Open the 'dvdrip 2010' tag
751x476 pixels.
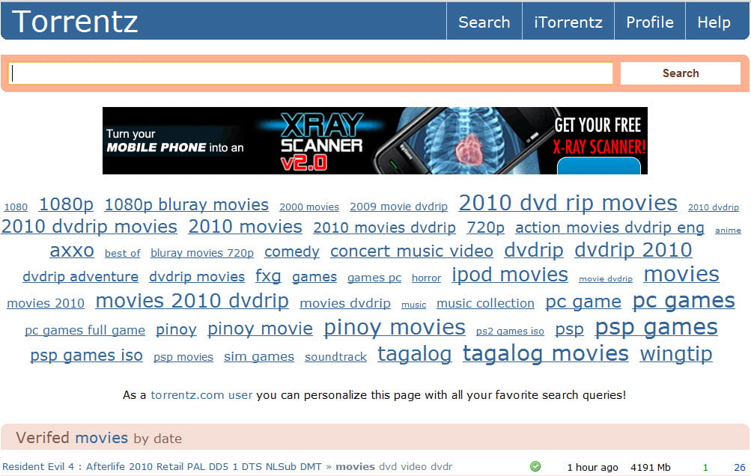coord(633,251)
